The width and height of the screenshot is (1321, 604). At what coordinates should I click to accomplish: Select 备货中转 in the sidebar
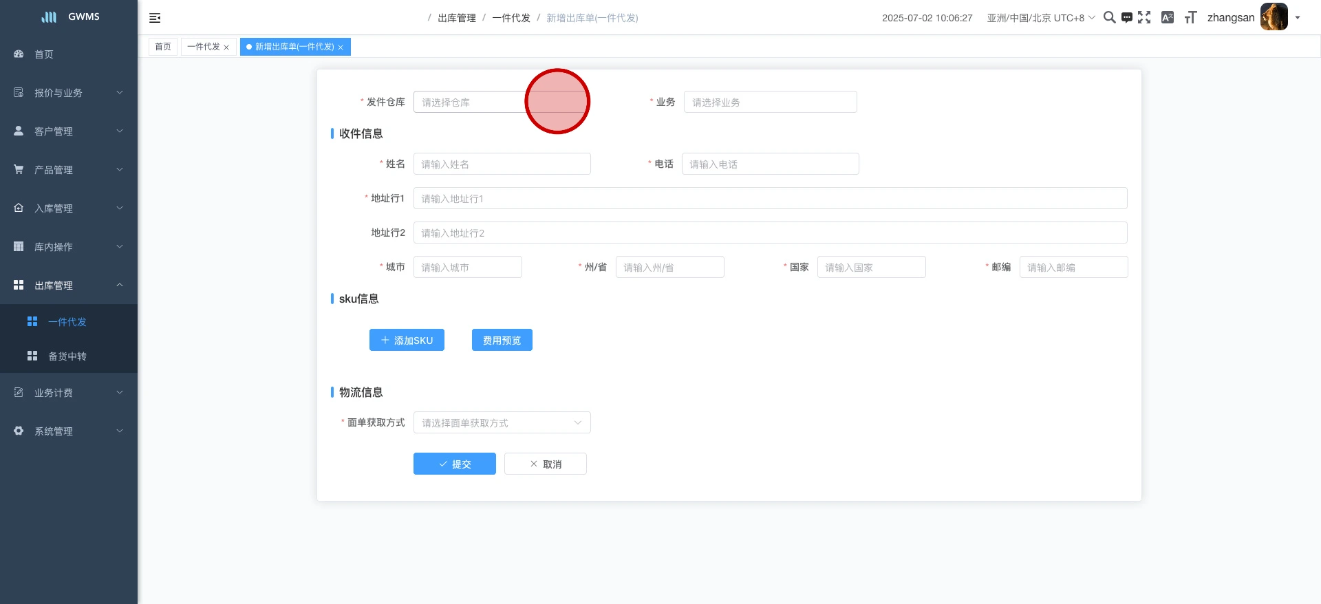tap(67, 356)
